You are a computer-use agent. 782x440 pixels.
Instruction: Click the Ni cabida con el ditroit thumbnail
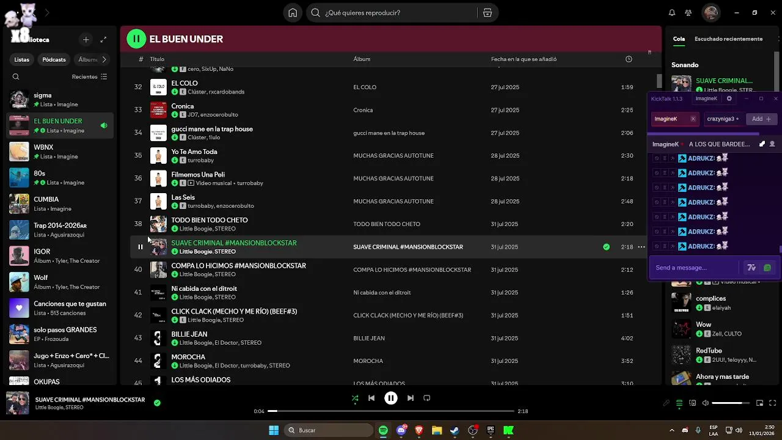point(158,293)
